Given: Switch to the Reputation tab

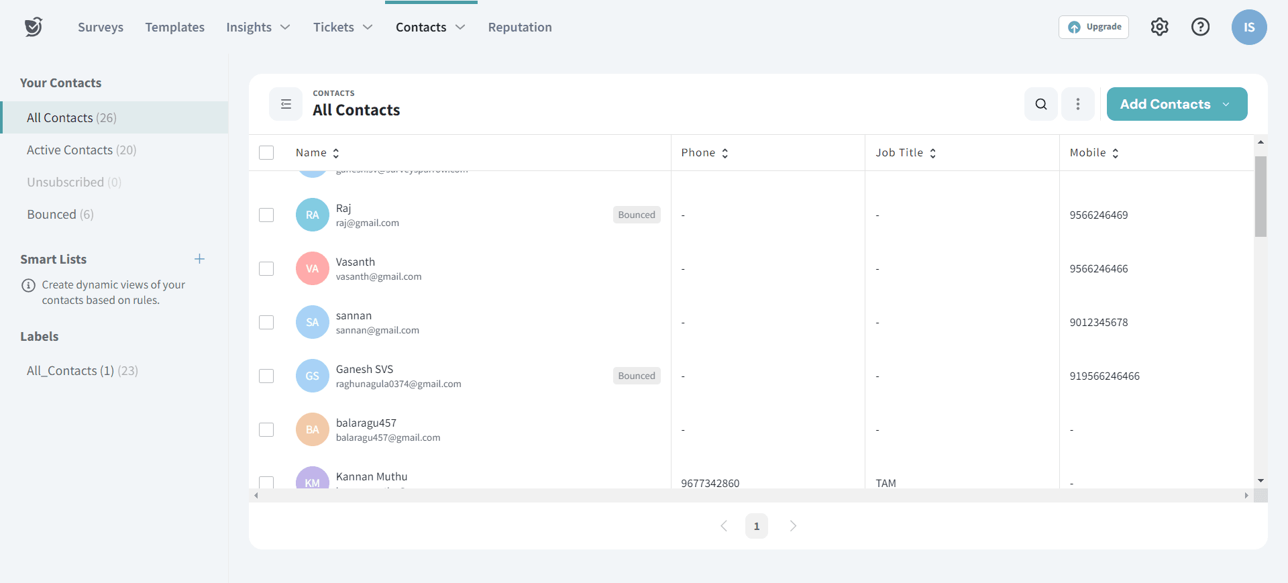Looking at the screenshot, I should click(520, 28).
